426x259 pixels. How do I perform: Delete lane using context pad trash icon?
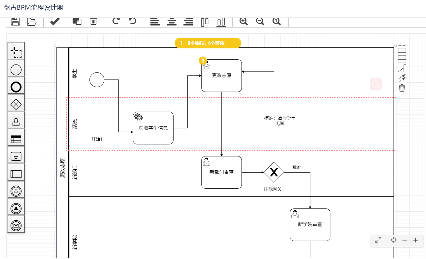click(x=402, y=88)
